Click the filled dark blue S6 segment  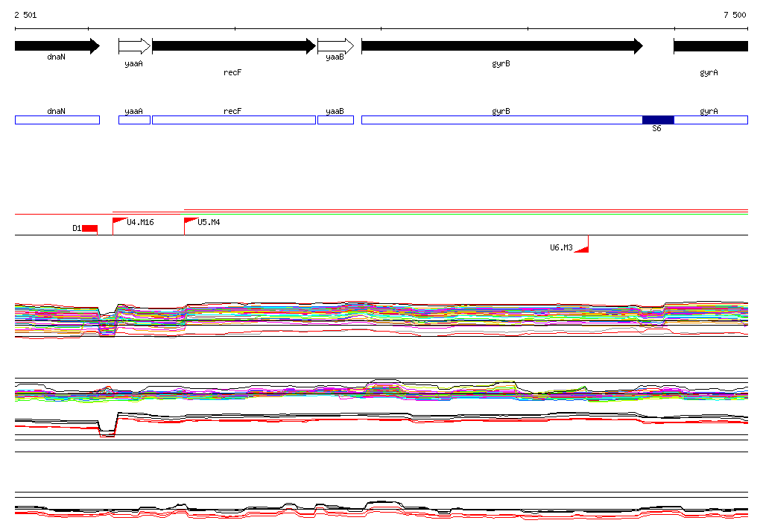click(x=659, y=120)
